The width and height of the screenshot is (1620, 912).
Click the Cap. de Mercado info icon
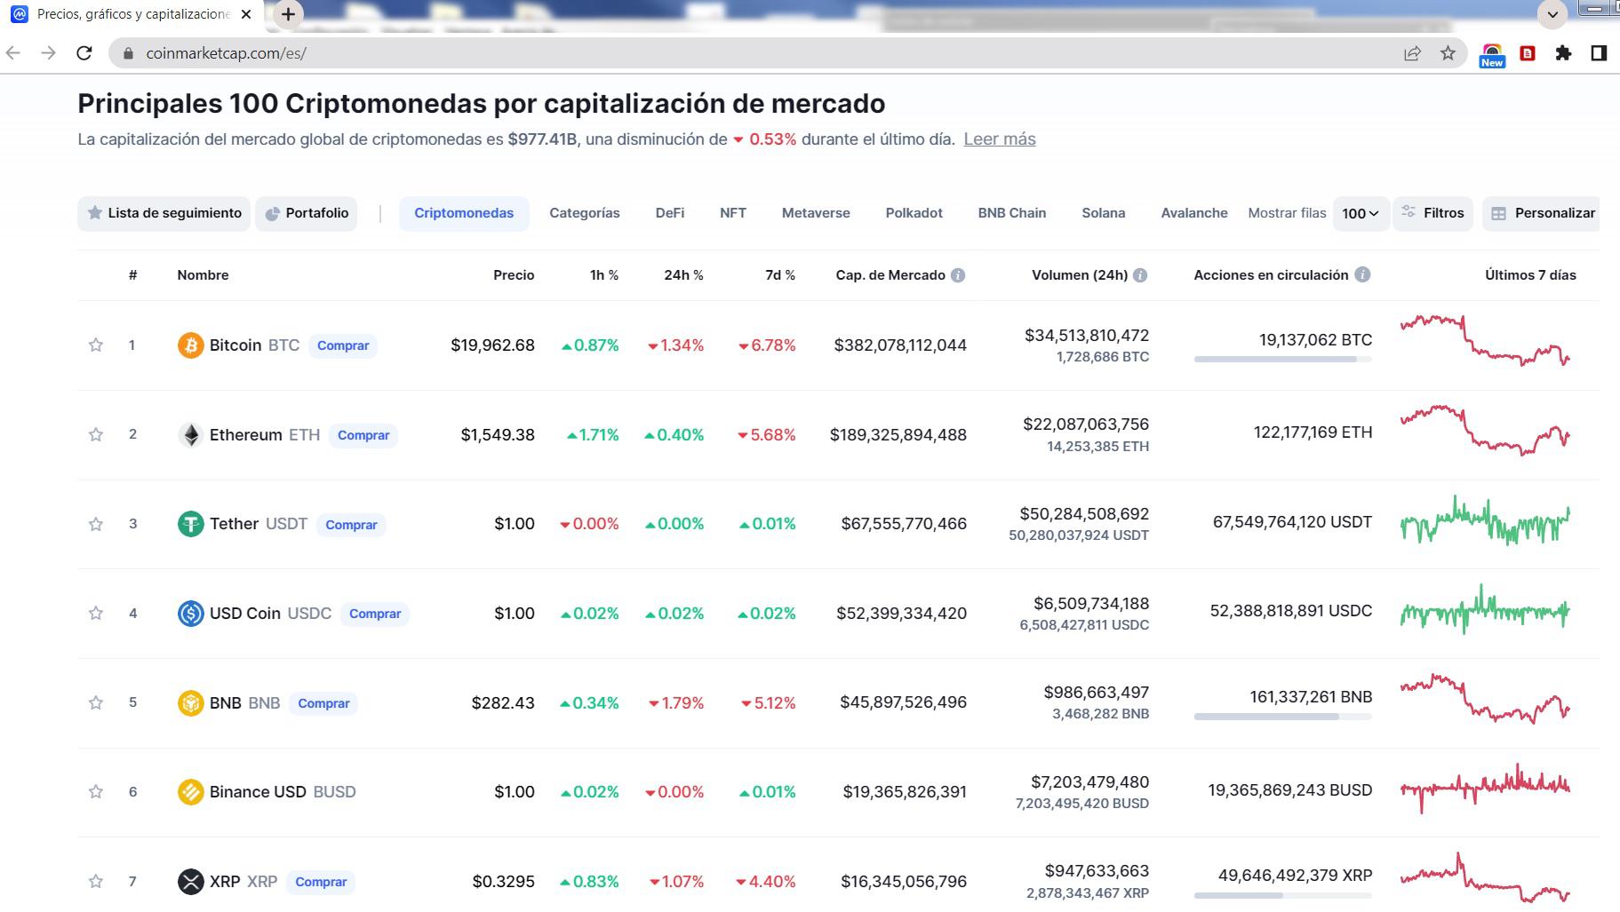click(x=958, y=275)
